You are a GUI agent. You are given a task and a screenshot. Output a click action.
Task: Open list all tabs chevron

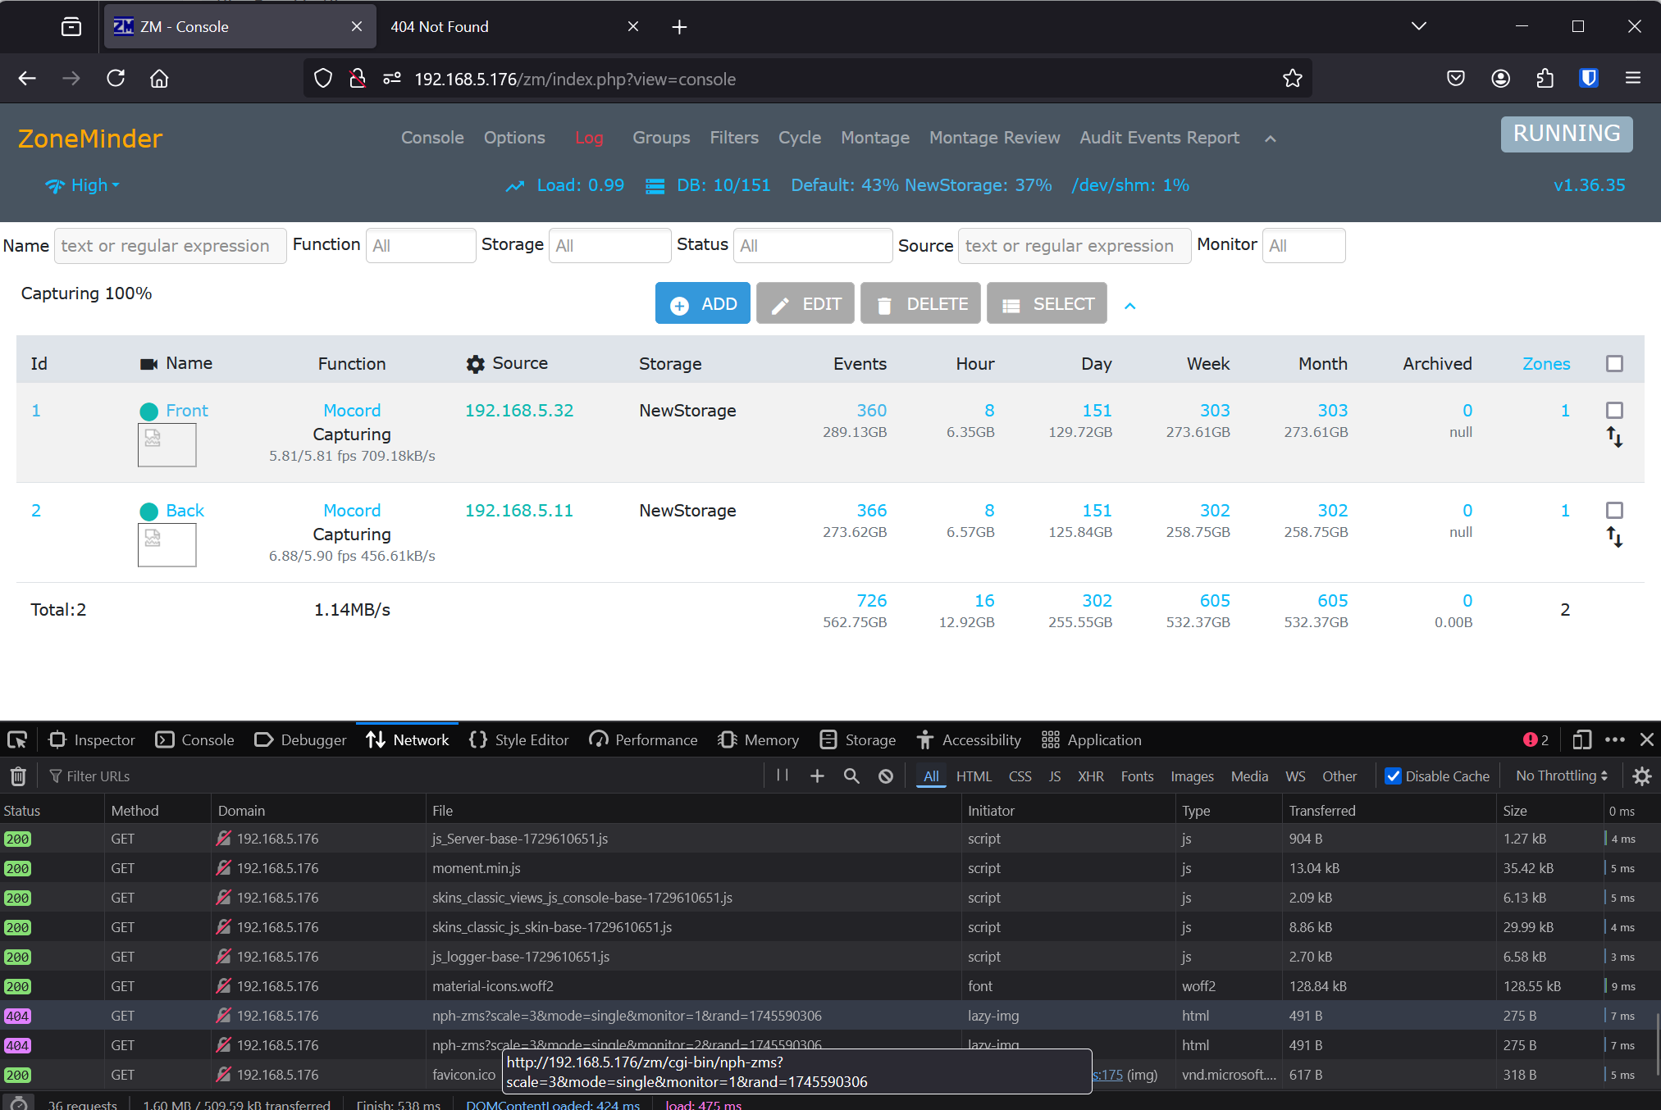[x=1419, y=27]
